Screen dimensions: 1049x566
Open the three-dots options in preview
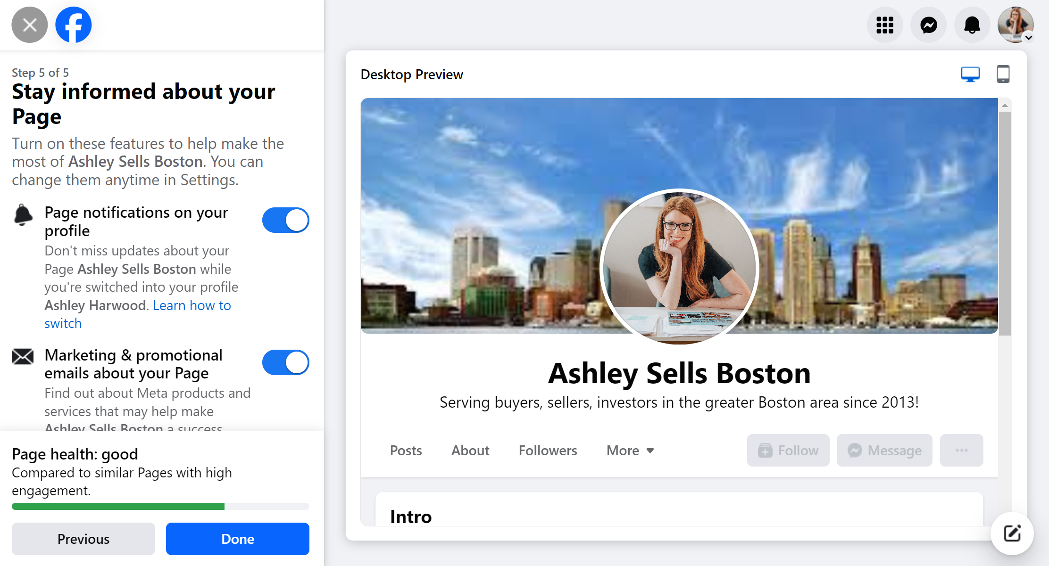pos(961,451)
